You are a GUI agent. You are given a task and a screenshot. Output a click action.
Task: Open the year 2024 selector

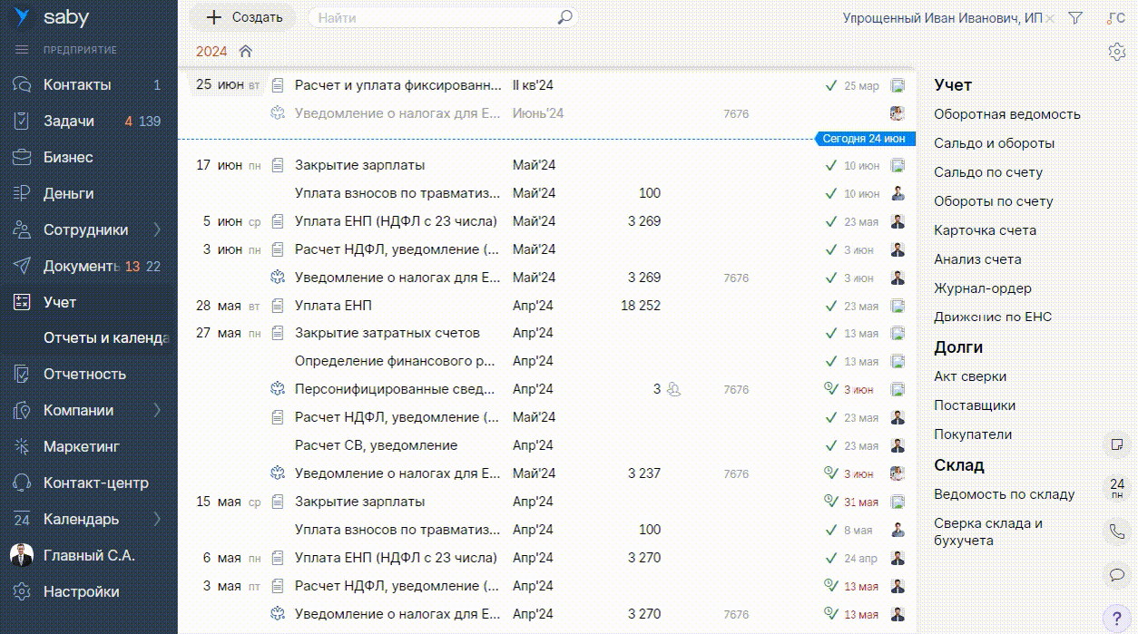[211, 52]
